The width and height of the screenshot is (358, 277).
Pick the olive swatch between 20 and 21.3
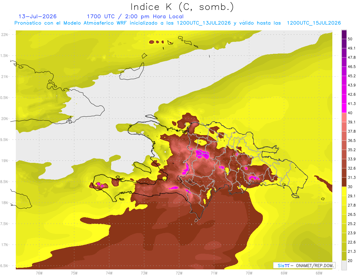[x=344, y=256]
